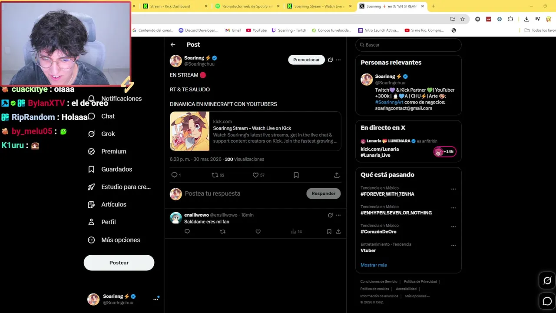Open the floating Grok button
Image resolution: width=556 pixels, height=313 pixels.
(x=547, y=281)
